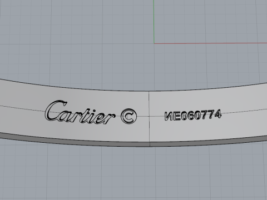Select the copyright symbol engraving
The height and width of the screenshot is (200, 267).
(128, 116)
